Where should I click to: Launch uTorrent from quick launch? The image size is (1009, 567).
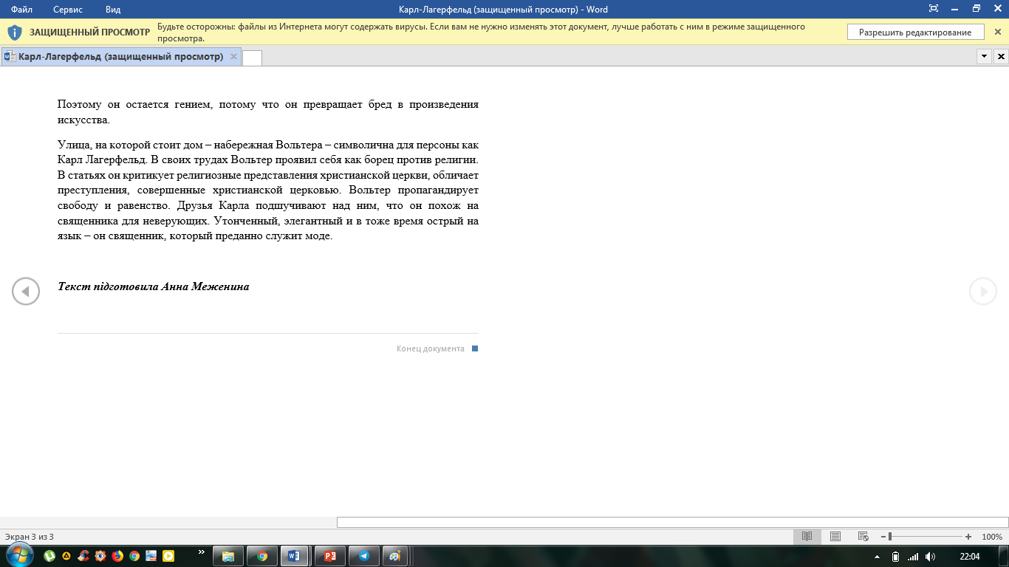tap(50, 556)
